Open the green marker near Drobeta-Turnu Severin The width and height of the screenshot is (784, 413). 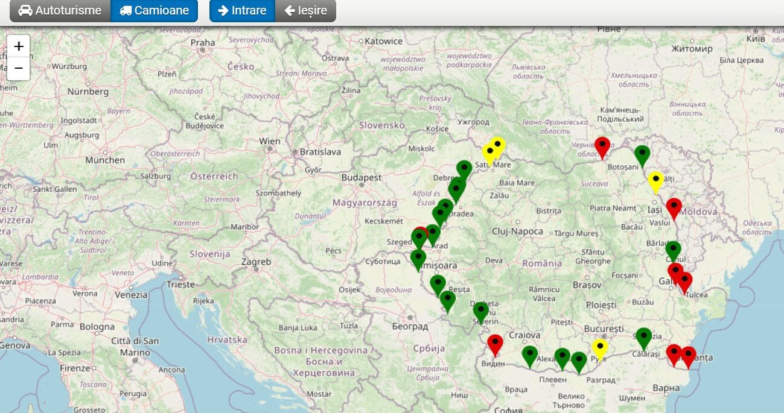tap(480, 311)
